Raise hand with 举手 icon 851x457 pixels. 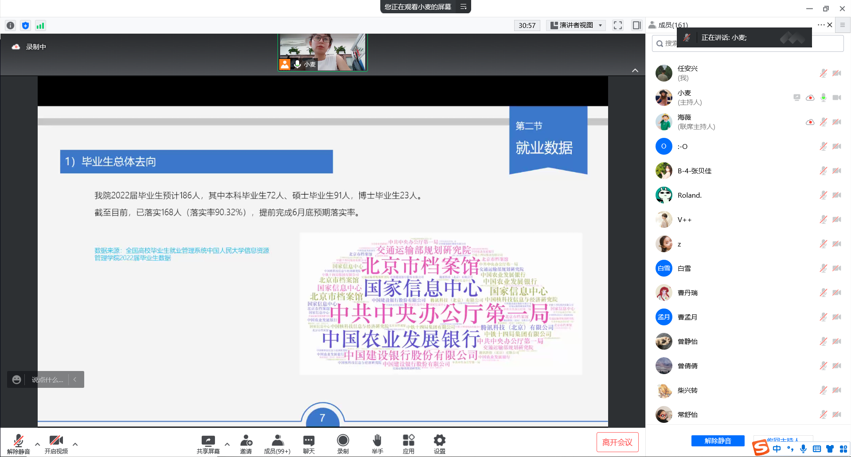coord(377,444)
